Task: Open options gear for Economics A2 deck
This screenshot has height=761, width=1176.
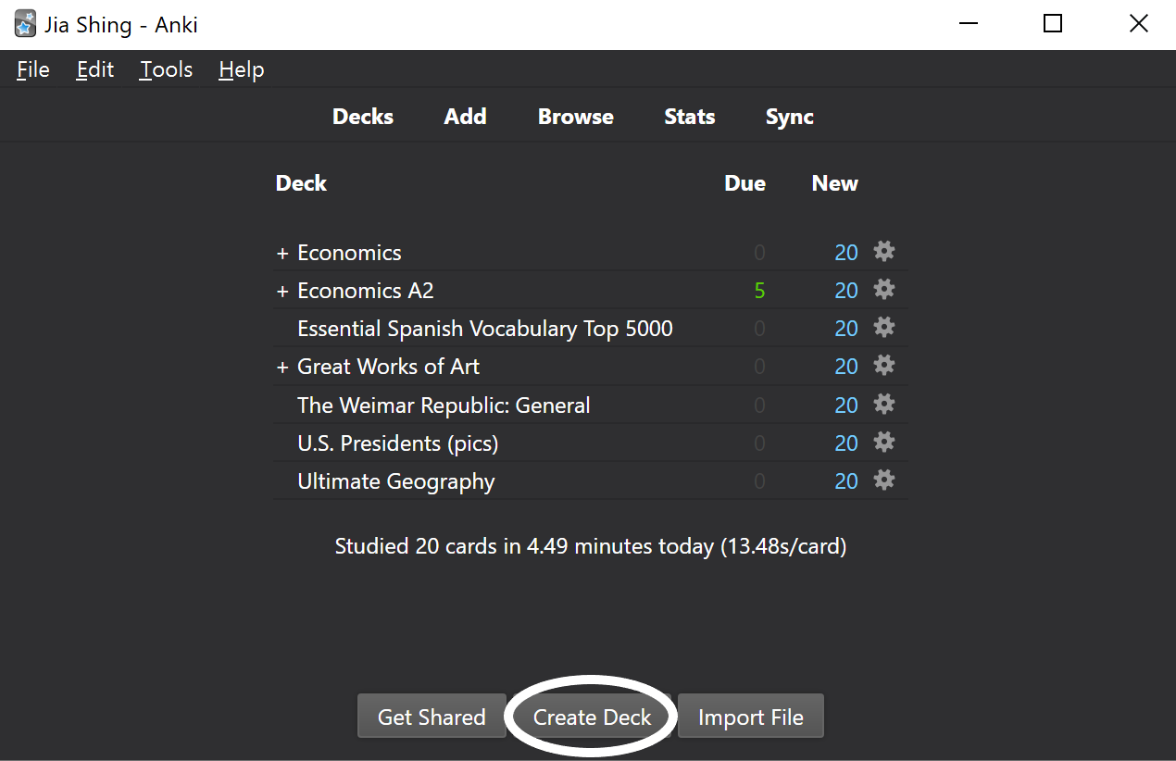Action: click(x=884, y=290)
